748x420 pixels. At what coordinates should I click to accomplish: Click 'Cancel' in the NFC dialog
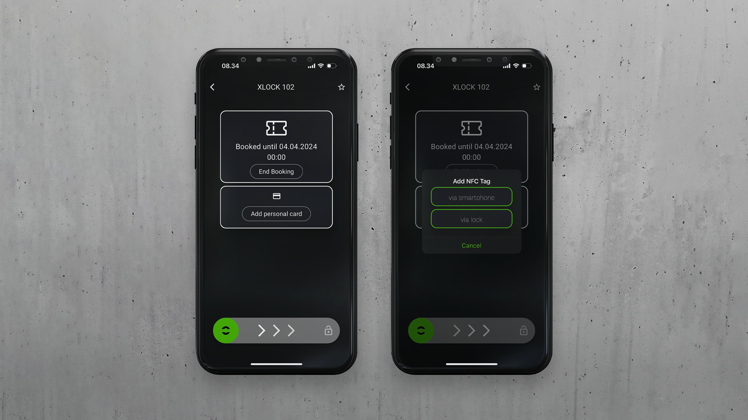[x=471, y=245]
